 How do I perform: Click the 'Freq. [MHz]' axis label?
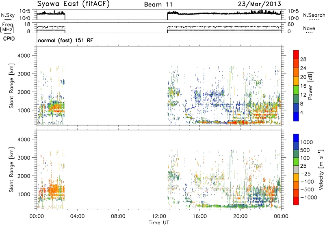pos(7,27)
